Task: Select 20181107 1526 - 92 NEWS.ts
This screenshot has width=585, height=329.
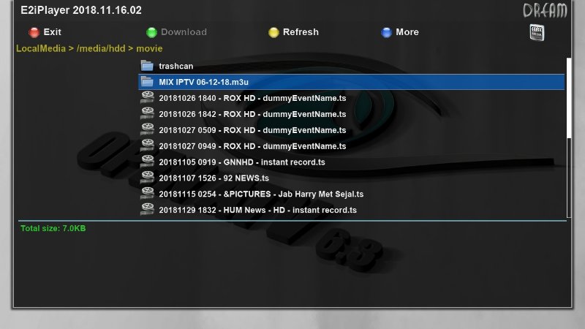Action: (x=352, y=178)
